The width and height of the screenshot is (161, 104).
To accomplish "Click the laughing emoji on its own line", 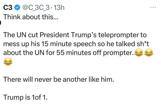I will [8, 61].
